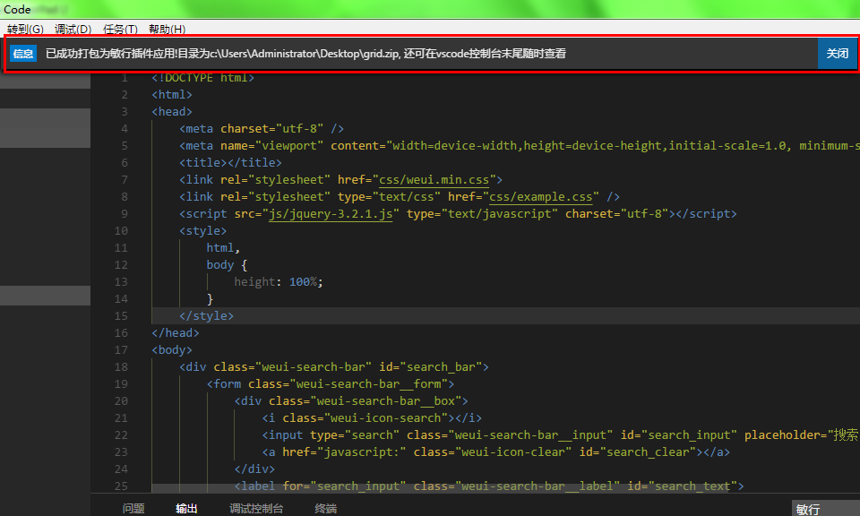Viewport: 860px width, 516px height.
Task: Click the </style> closing tag
Action: [206, 316]
